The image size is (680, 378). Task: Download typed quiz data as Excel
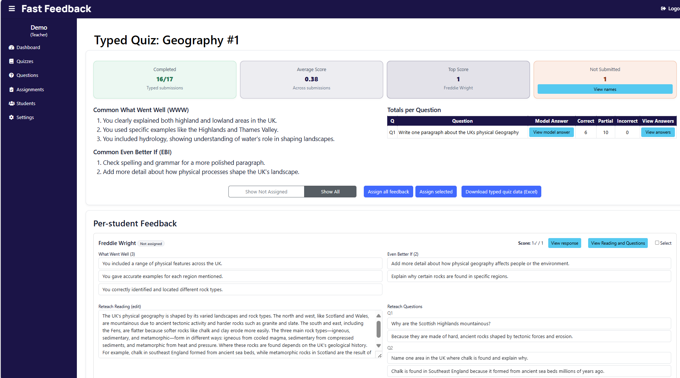pos(501,192)
